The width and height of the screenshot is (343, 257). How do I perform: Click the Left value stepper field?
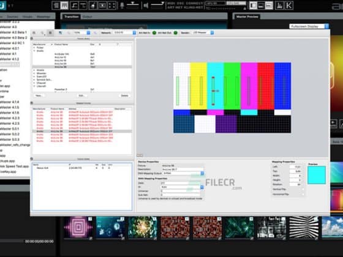(296, 166)
